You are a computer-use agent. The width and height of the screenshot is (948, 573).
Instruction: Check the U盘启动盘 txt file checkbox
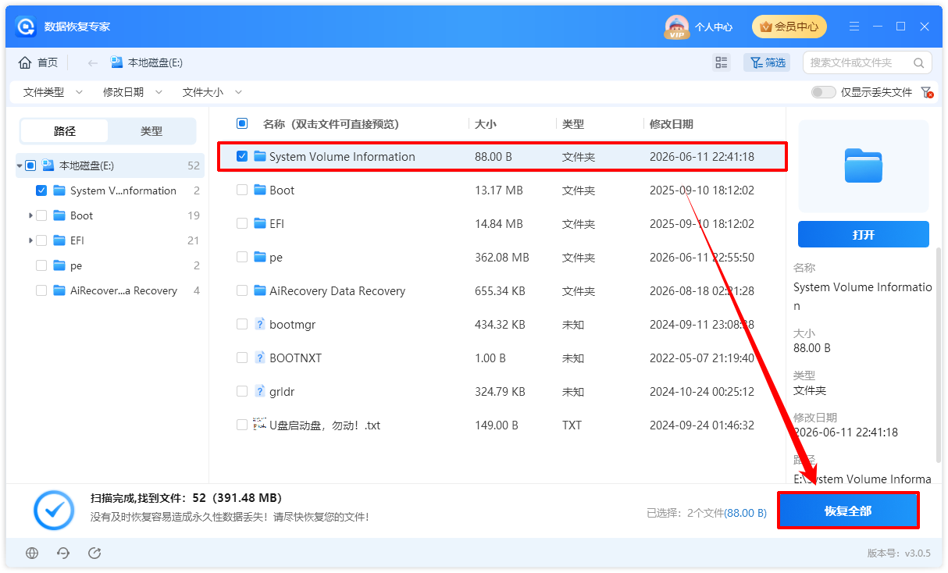242,425
